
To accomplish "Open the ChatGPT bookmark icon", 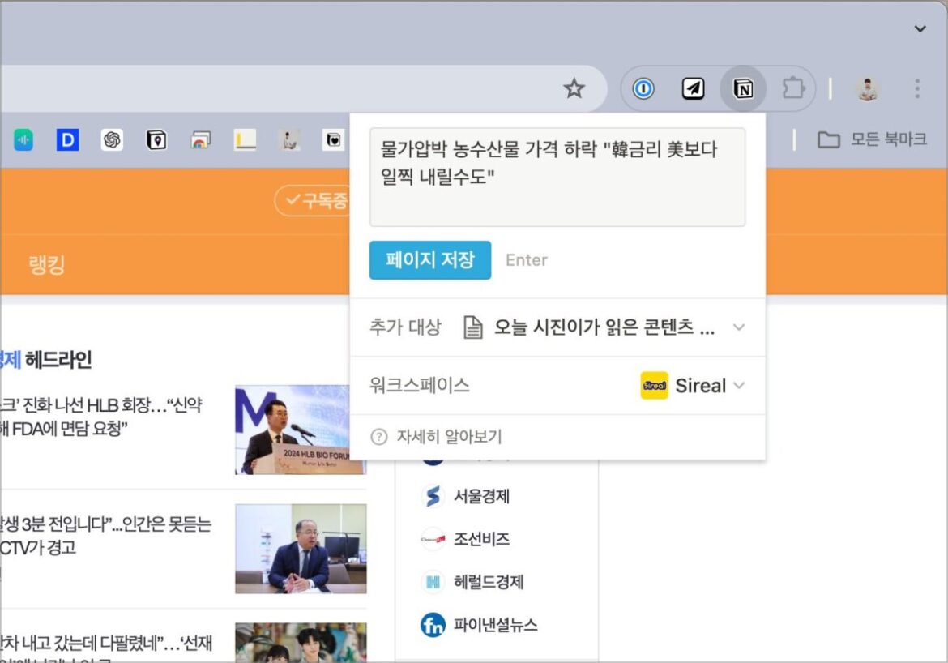I will (x=112, y=140).
